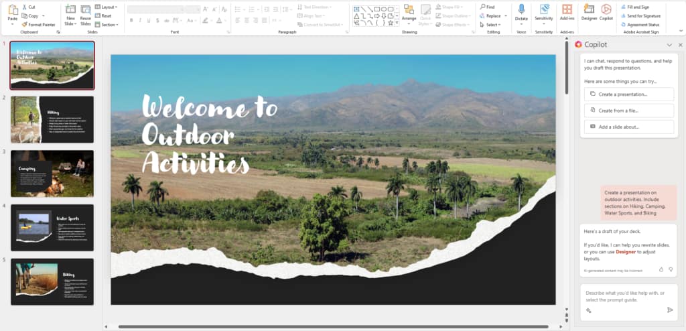Viewport: 686px width, 331px height.
Task: Select slide 5 Biking thumbnail
Action: (52, 281)
